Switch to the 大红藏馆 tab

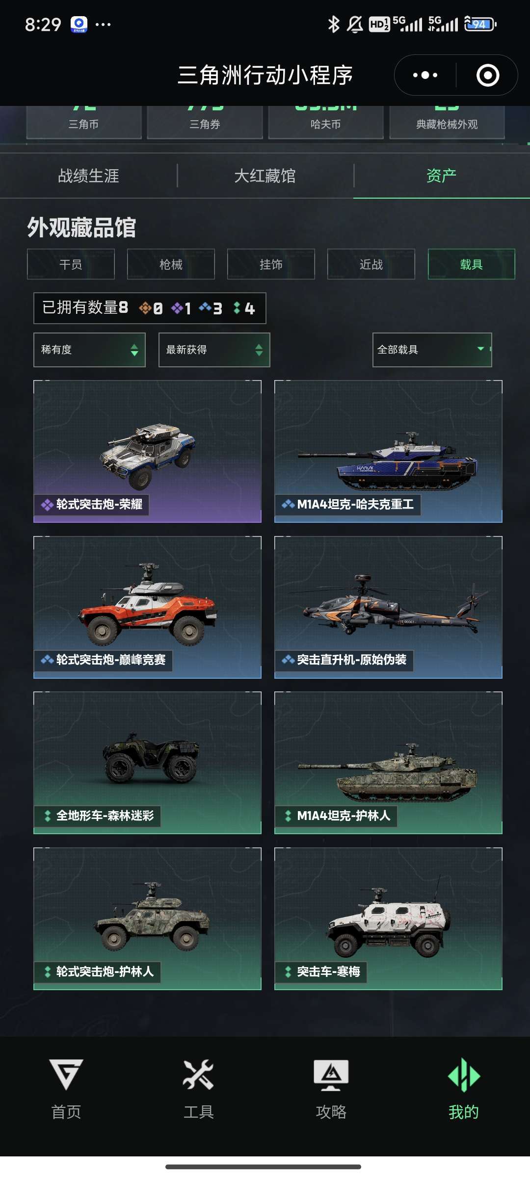click(x=265, y=176)
